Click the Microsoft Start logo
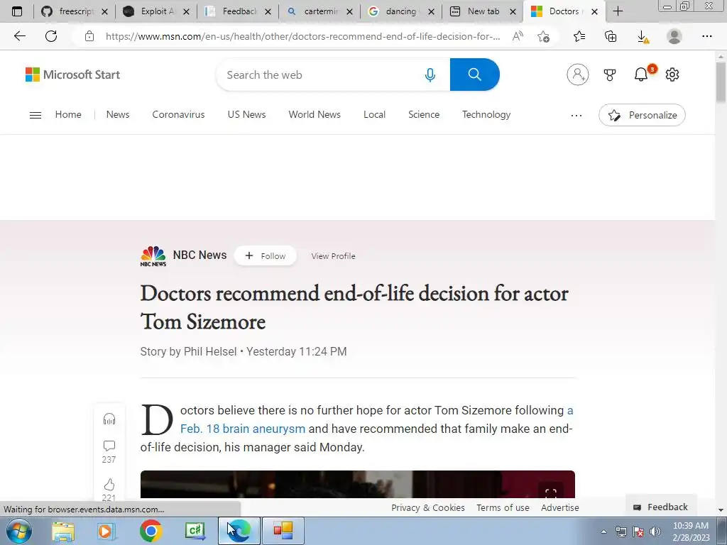This screenshot has width=727, height=545. (x=73, y=75)
